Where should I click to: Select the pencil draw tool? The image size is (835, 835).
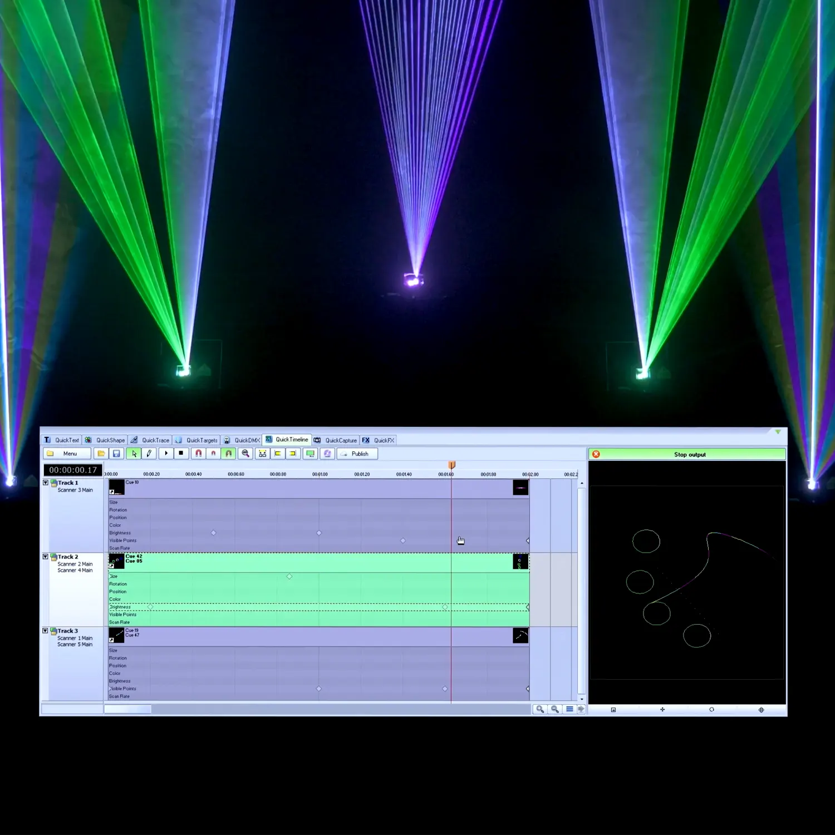point(149,454)
